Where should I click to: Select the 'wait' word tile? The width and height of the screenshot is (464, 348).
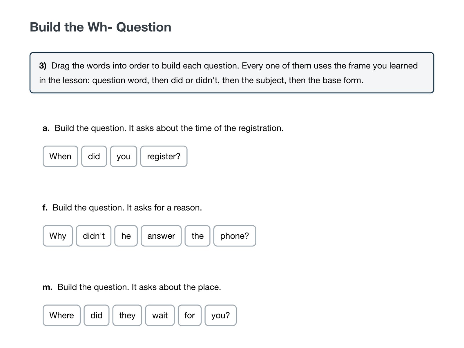click(160, 315)
